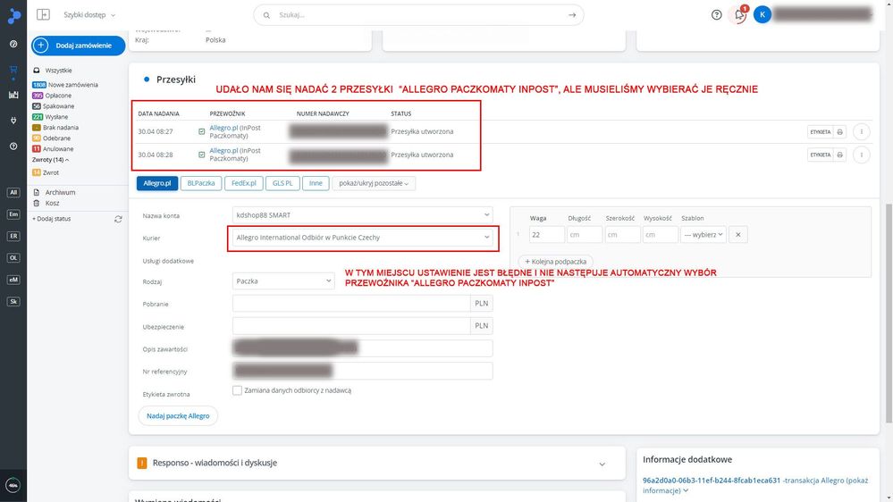Check Zamiana danych odbiorcy z nadawcą
The height and width of the screenshot is (502, 893).
pyautogui.click(x=238, y=390)
